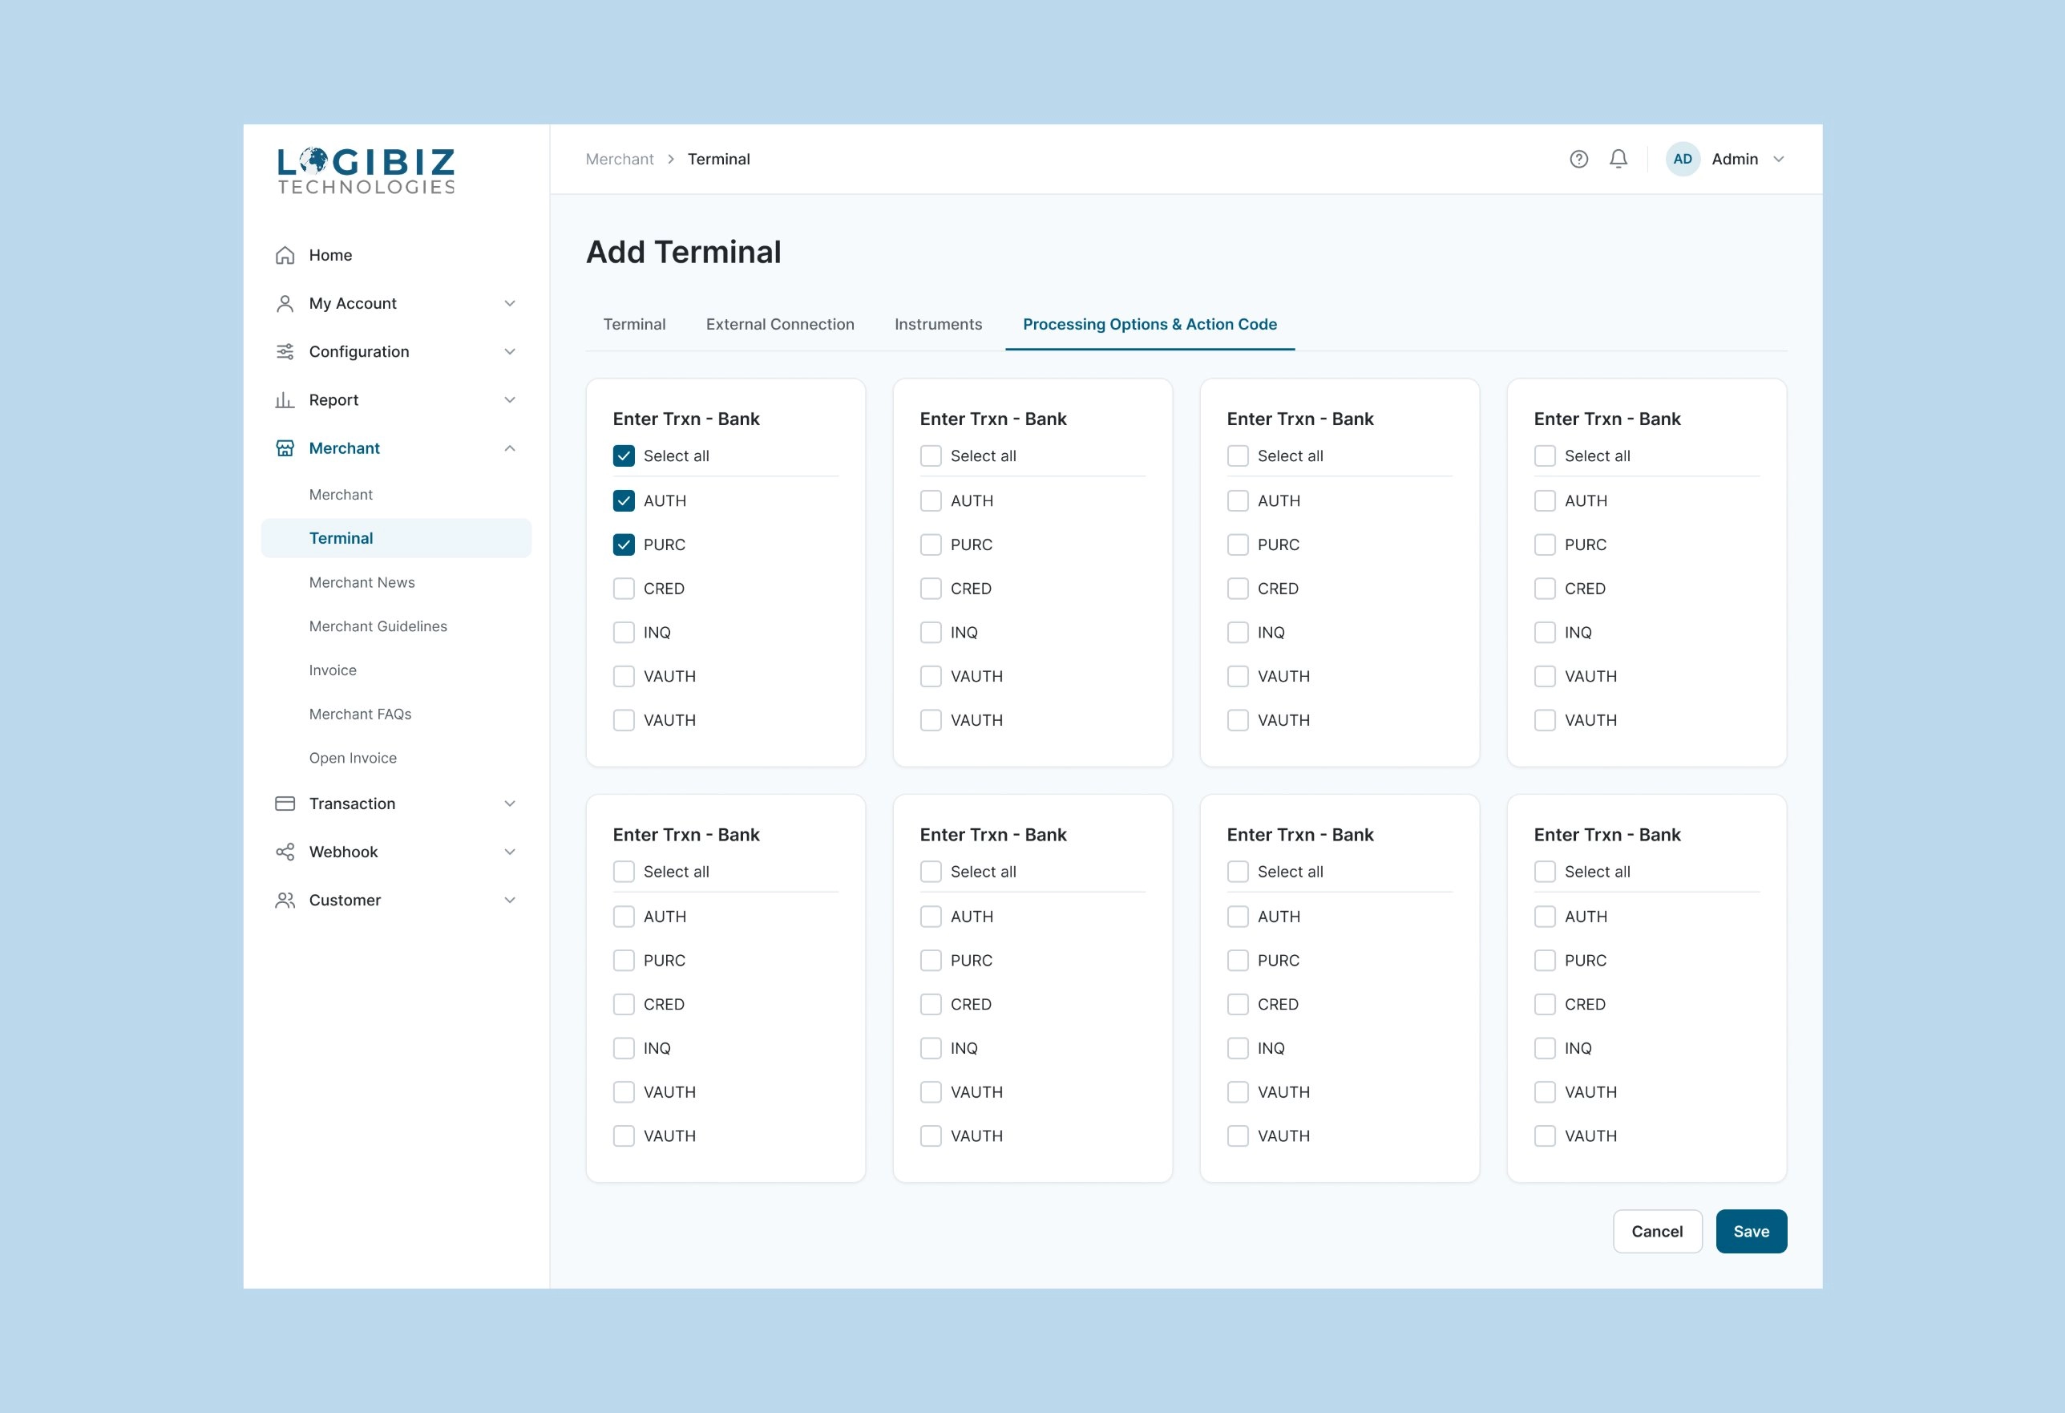Switch to Instruments tab
2065x1413 pixels.
[x=939, y=324]
